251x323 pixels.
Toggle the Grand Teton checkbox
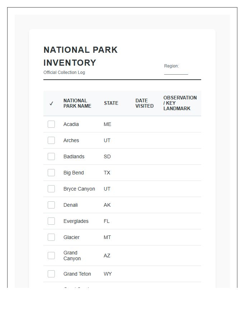51,274
